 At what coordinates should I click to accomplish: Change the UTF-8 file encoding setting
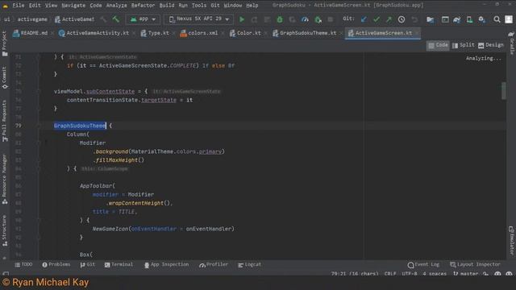click(410, 274)
